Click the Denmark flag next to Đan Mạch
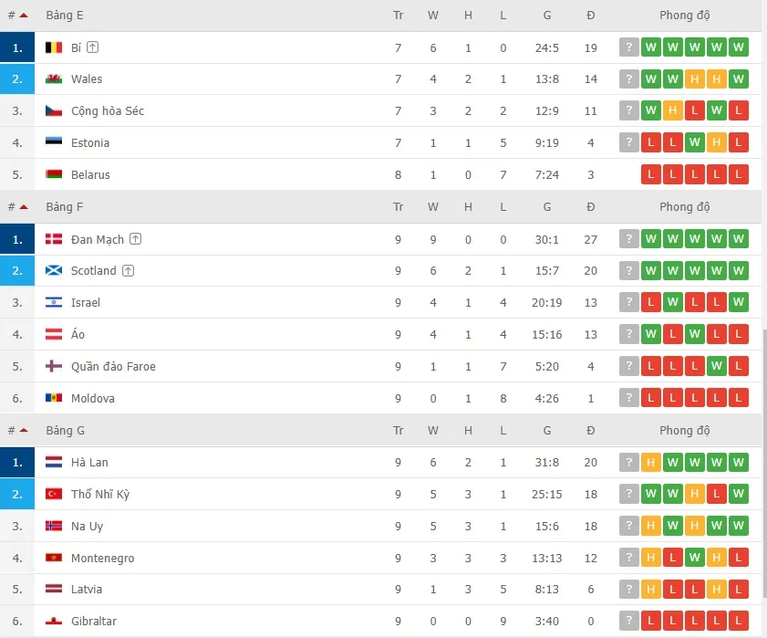This screenshot has width=767, height=638. coord(54,239)
